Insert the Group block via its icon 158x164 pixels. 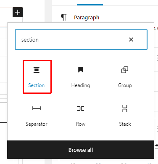tap(125, 70)
